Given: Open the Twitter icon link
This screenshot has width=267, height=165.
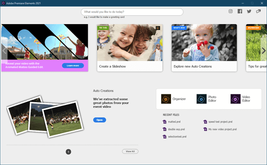Looking at the screenshot, I should click(x=249, y=11).
